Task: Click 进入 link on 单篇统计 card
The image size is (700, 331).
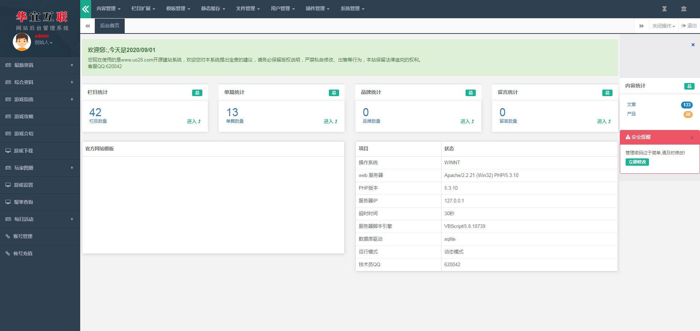Action: coord(330,121)
